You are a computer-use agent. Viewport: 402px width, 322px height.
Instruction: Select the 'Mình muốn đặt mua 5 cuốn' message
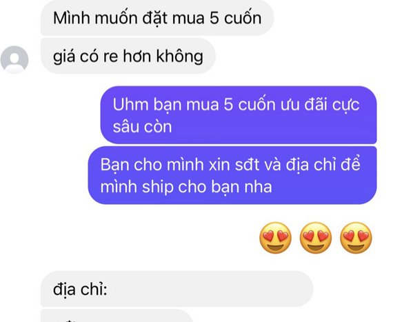pyautogui.click(x=157, y=18)
